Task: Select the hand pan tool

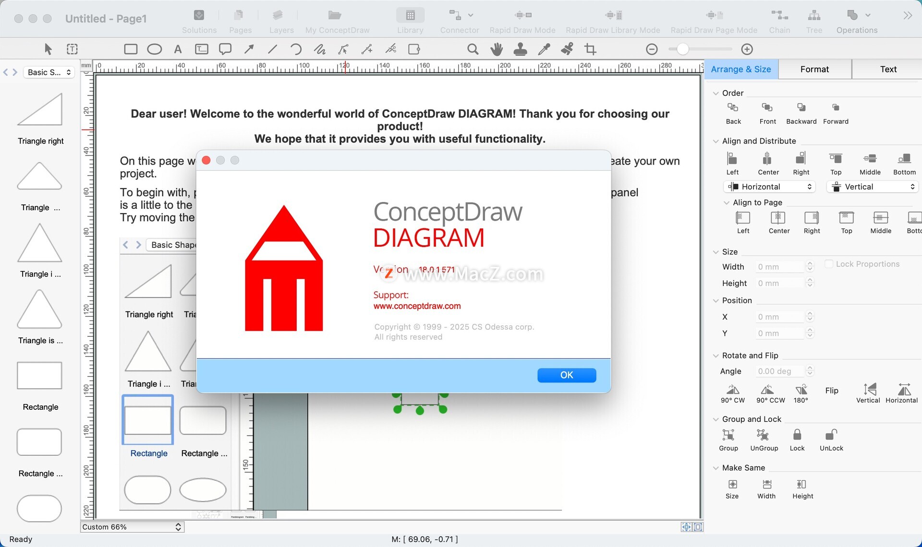Action: point(497,49)
